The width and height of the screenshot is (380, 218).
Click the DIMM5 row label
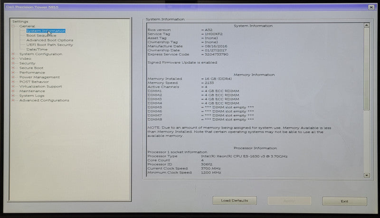coord(155,107)
